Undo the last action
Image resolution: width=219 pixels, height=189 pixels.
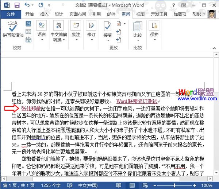[x=27, y=5]
